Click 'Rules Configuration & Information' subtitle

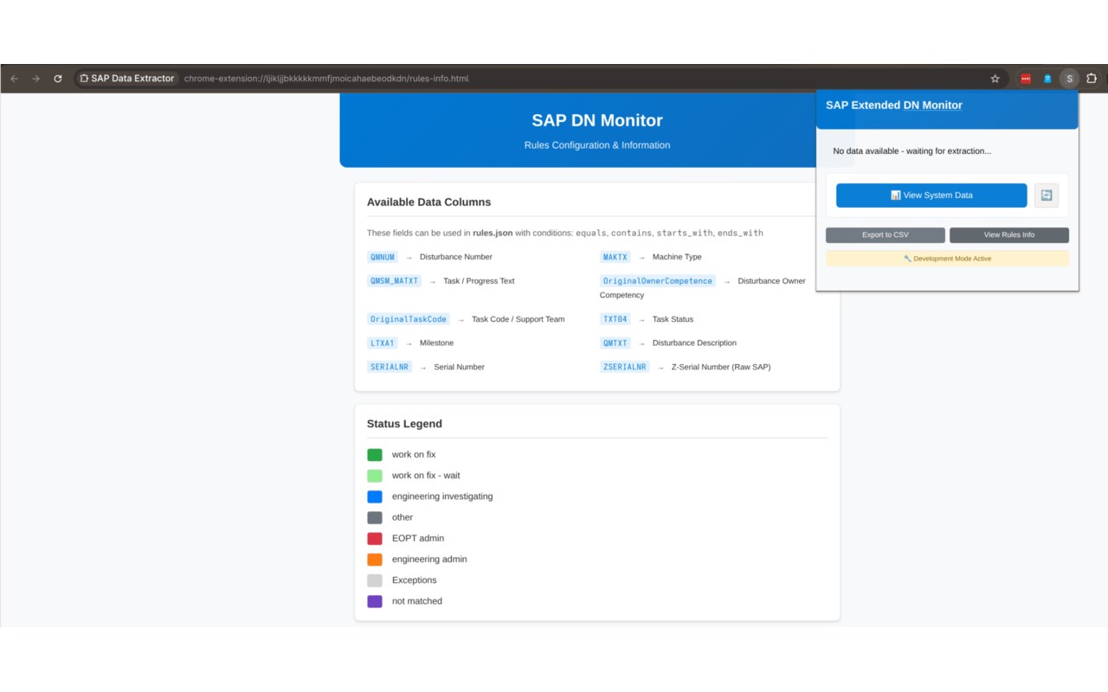point(597,145)
